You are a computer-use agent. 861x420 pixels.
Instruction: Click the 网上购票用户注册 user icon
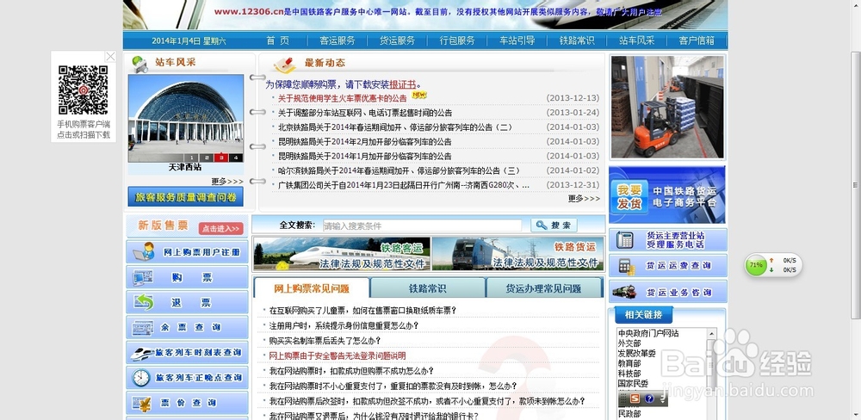coord(145,252)
